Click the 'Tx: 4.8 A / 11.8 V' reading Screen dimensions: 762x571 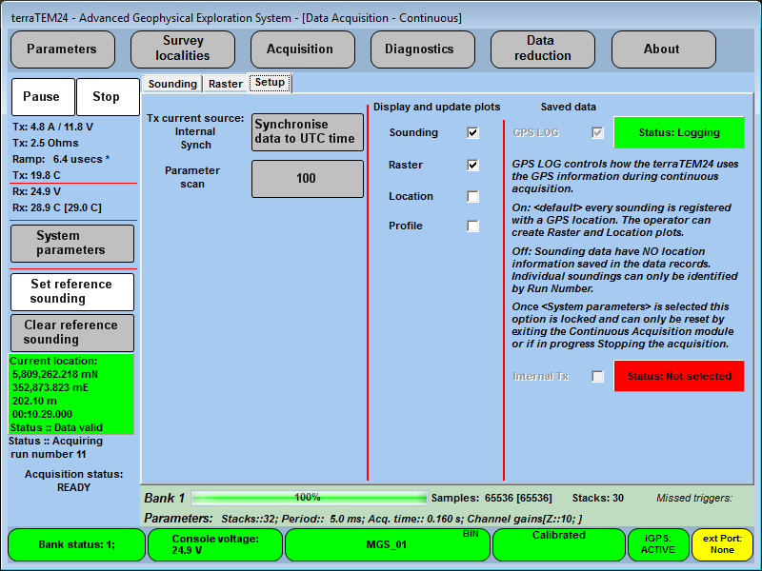tap(53, 128)
